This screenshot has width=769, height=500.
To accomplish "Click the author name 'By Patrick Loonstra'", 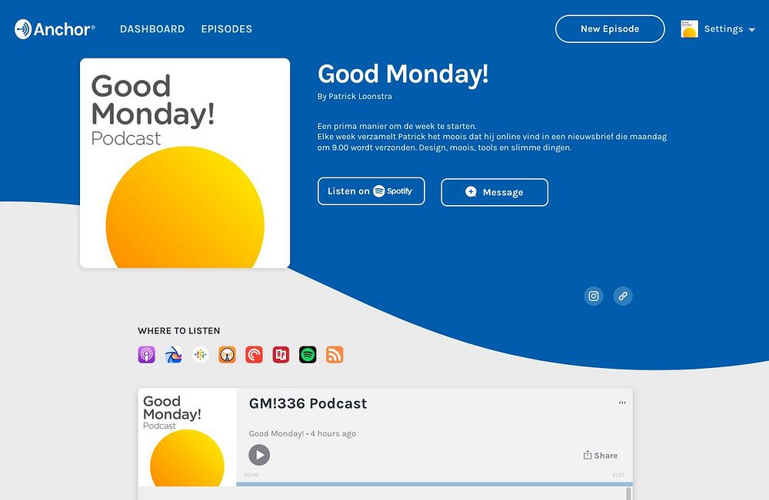I will tap(355, 97).
